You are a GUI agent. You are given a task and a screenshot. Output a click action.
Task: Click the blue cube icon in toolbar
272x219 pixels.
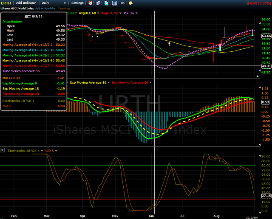coord(99,3)
